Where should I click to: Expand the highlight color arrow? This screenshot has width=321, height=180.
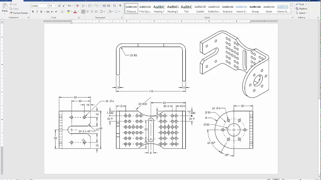[x=71, y=12]
